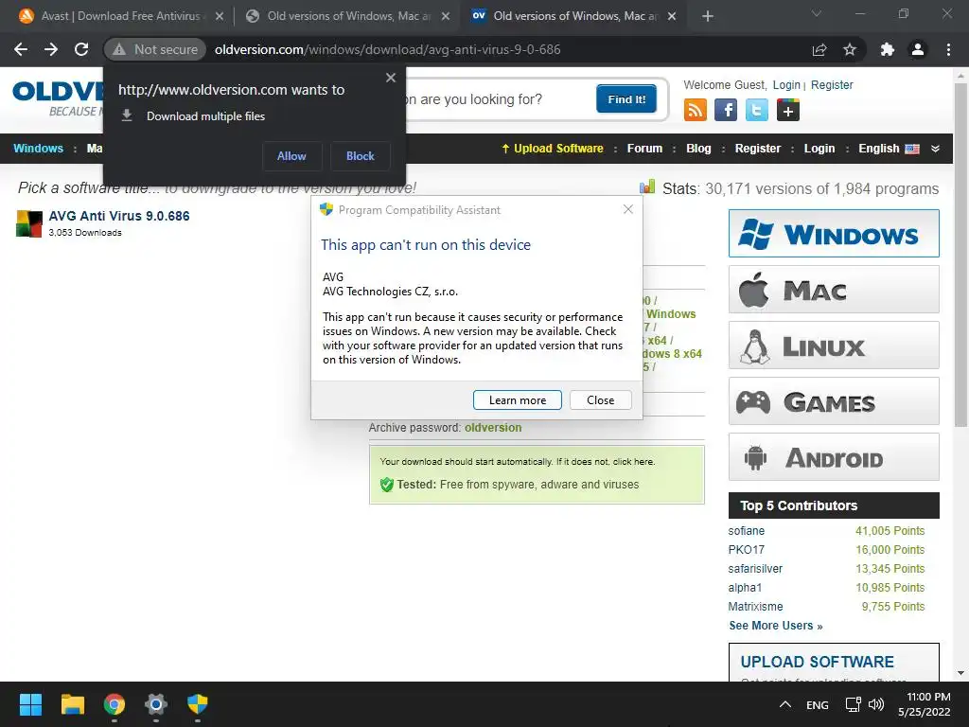Open the RSS feed icon
This screenshot has height=727, width=969.
(x=696, y=110)
